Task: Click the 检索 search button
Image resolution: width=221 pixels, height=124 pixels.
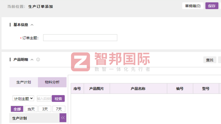Action: tap(58, 98)
